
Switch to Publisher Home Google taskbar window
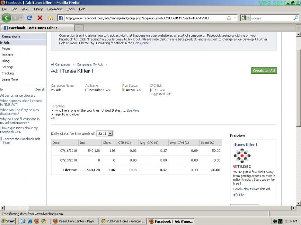coord(123,221)
